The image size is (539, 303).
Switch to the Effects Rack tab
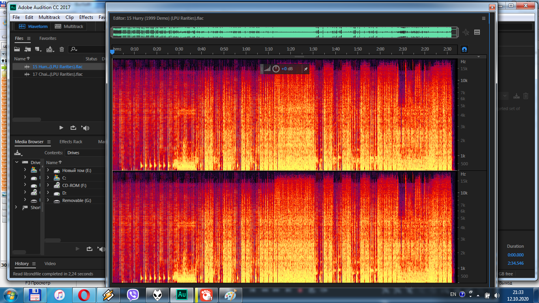click(x=71, y=142)
